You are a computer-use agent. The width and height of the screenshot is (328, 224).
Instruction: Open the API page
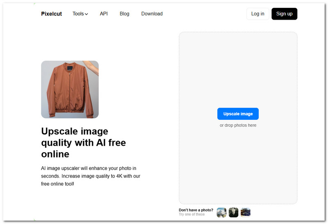104,14
